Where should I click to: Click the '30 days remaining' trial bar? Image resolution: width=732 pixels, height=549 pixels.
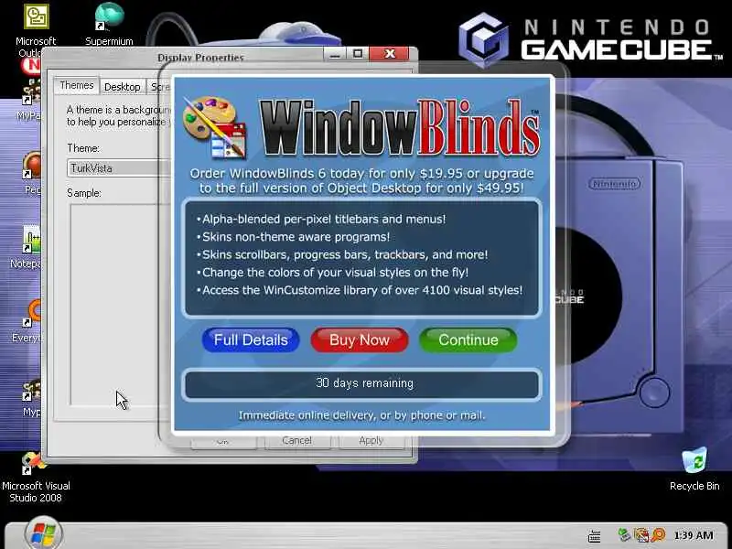[361, 384]
